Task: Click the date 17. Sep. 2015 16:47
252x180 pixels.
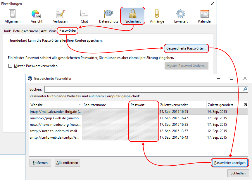Action: pyautogui.click(x=174, y=118)
